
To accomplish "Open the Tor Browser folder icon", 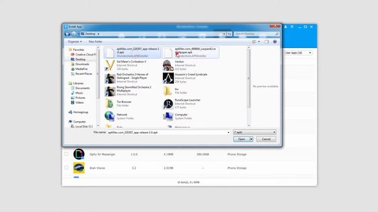I will pos(110,104).
